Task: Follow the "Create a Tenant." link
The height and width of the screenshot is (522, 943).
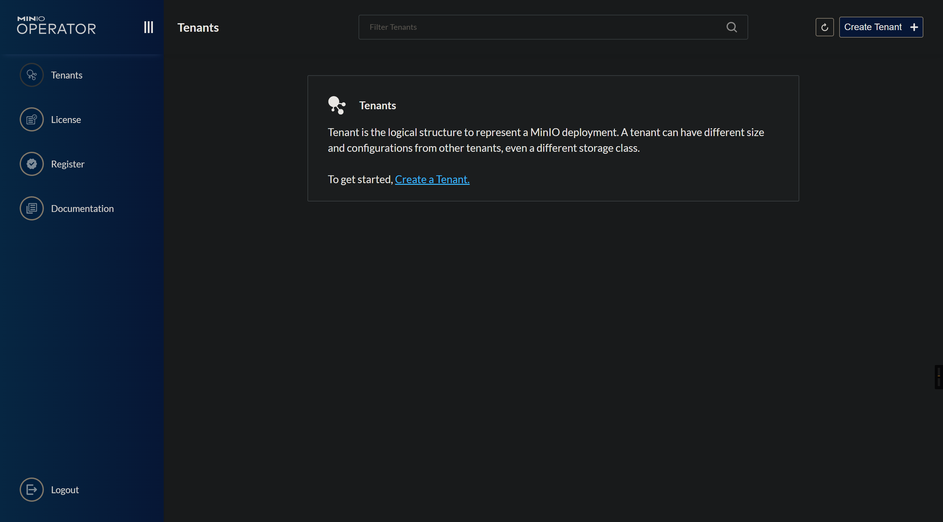Action: tap(432, 180)
